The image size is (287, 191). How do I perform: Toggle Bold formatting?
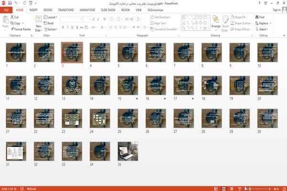coord(63,27)
